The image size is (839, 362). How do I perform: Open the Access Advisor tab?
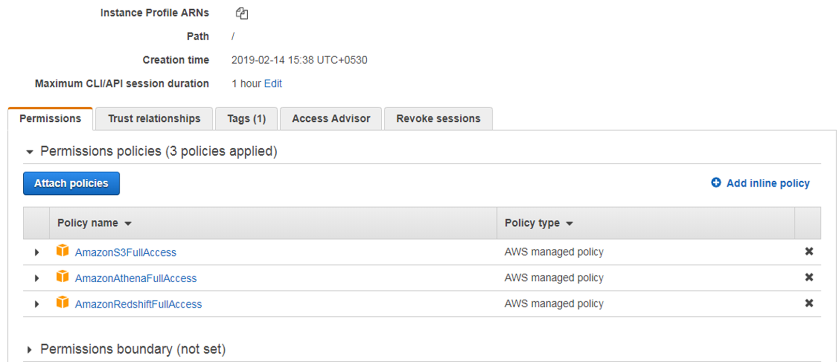331,119
